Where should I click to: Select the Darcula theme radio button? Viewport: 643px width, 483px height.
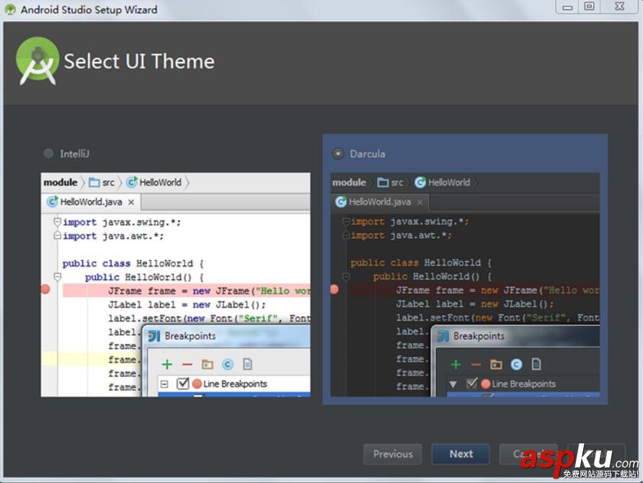[337, 154]
